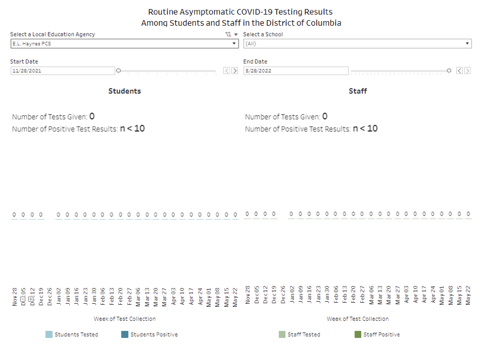
Task: Open filter options caret next to clear filter
Action: click(236, 35)
